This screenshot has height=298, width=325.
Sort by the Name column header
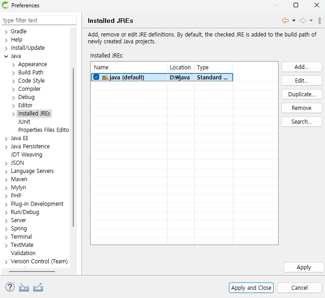coord(129,68)
